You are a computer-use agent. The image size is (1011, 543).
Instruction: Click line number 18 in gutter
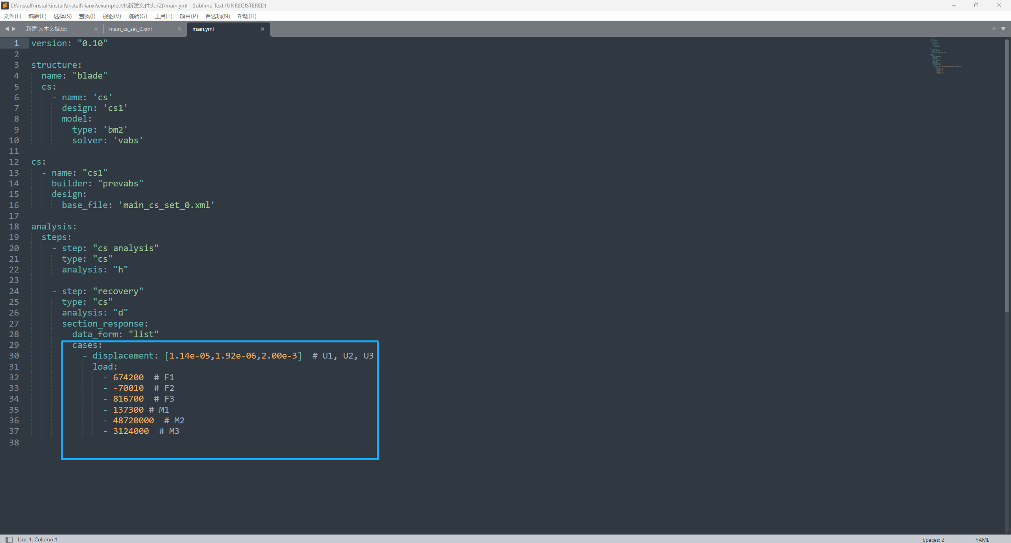(14, 227)
